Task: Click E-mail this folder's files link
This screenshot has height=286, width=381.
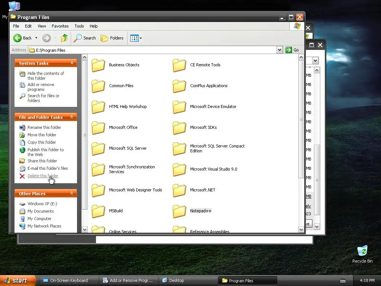Action: [x=47, y=168]
